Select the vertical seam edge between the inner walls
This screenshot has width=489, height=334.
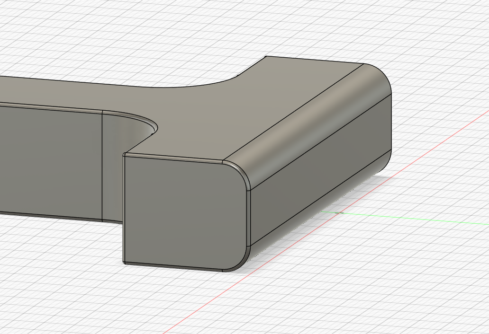pos(103,166)
